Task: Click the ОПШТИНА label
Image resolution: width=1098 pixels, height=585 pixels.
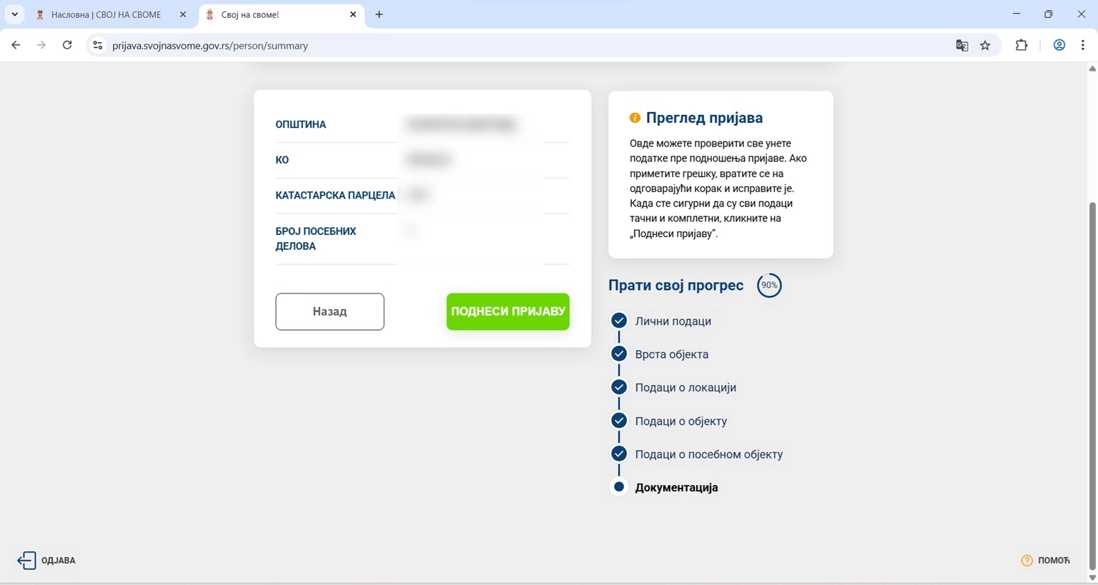Action: tap(300, 124)
